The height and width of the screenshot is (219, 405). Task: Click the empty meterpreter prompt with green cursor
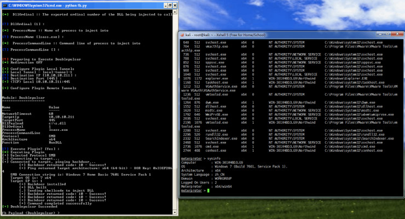click(195, 191)
